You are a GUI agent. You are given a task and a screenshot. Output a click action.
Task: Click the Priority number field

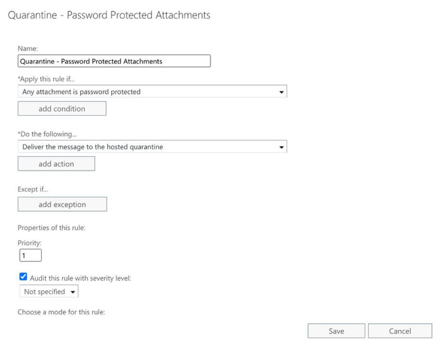point(30,255)
